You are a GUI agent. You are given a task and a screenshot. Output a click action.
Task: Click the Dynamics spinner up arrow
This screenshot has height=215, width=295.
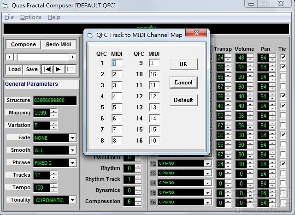coord(138,188)
